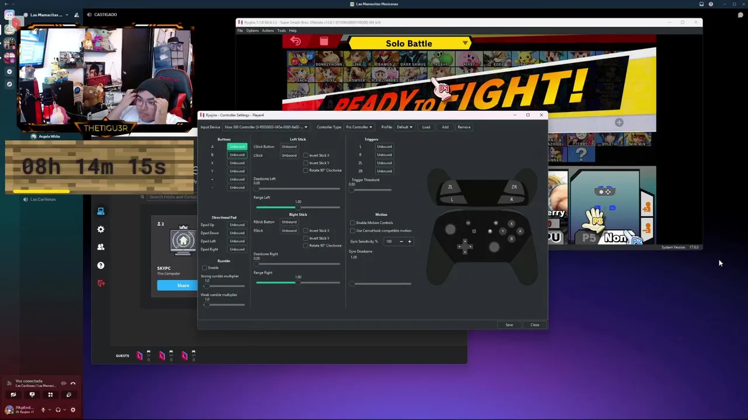Screen dimensions: 748x420
Task: Click the Discord share screen icon
Action: (x=32, y=395)
